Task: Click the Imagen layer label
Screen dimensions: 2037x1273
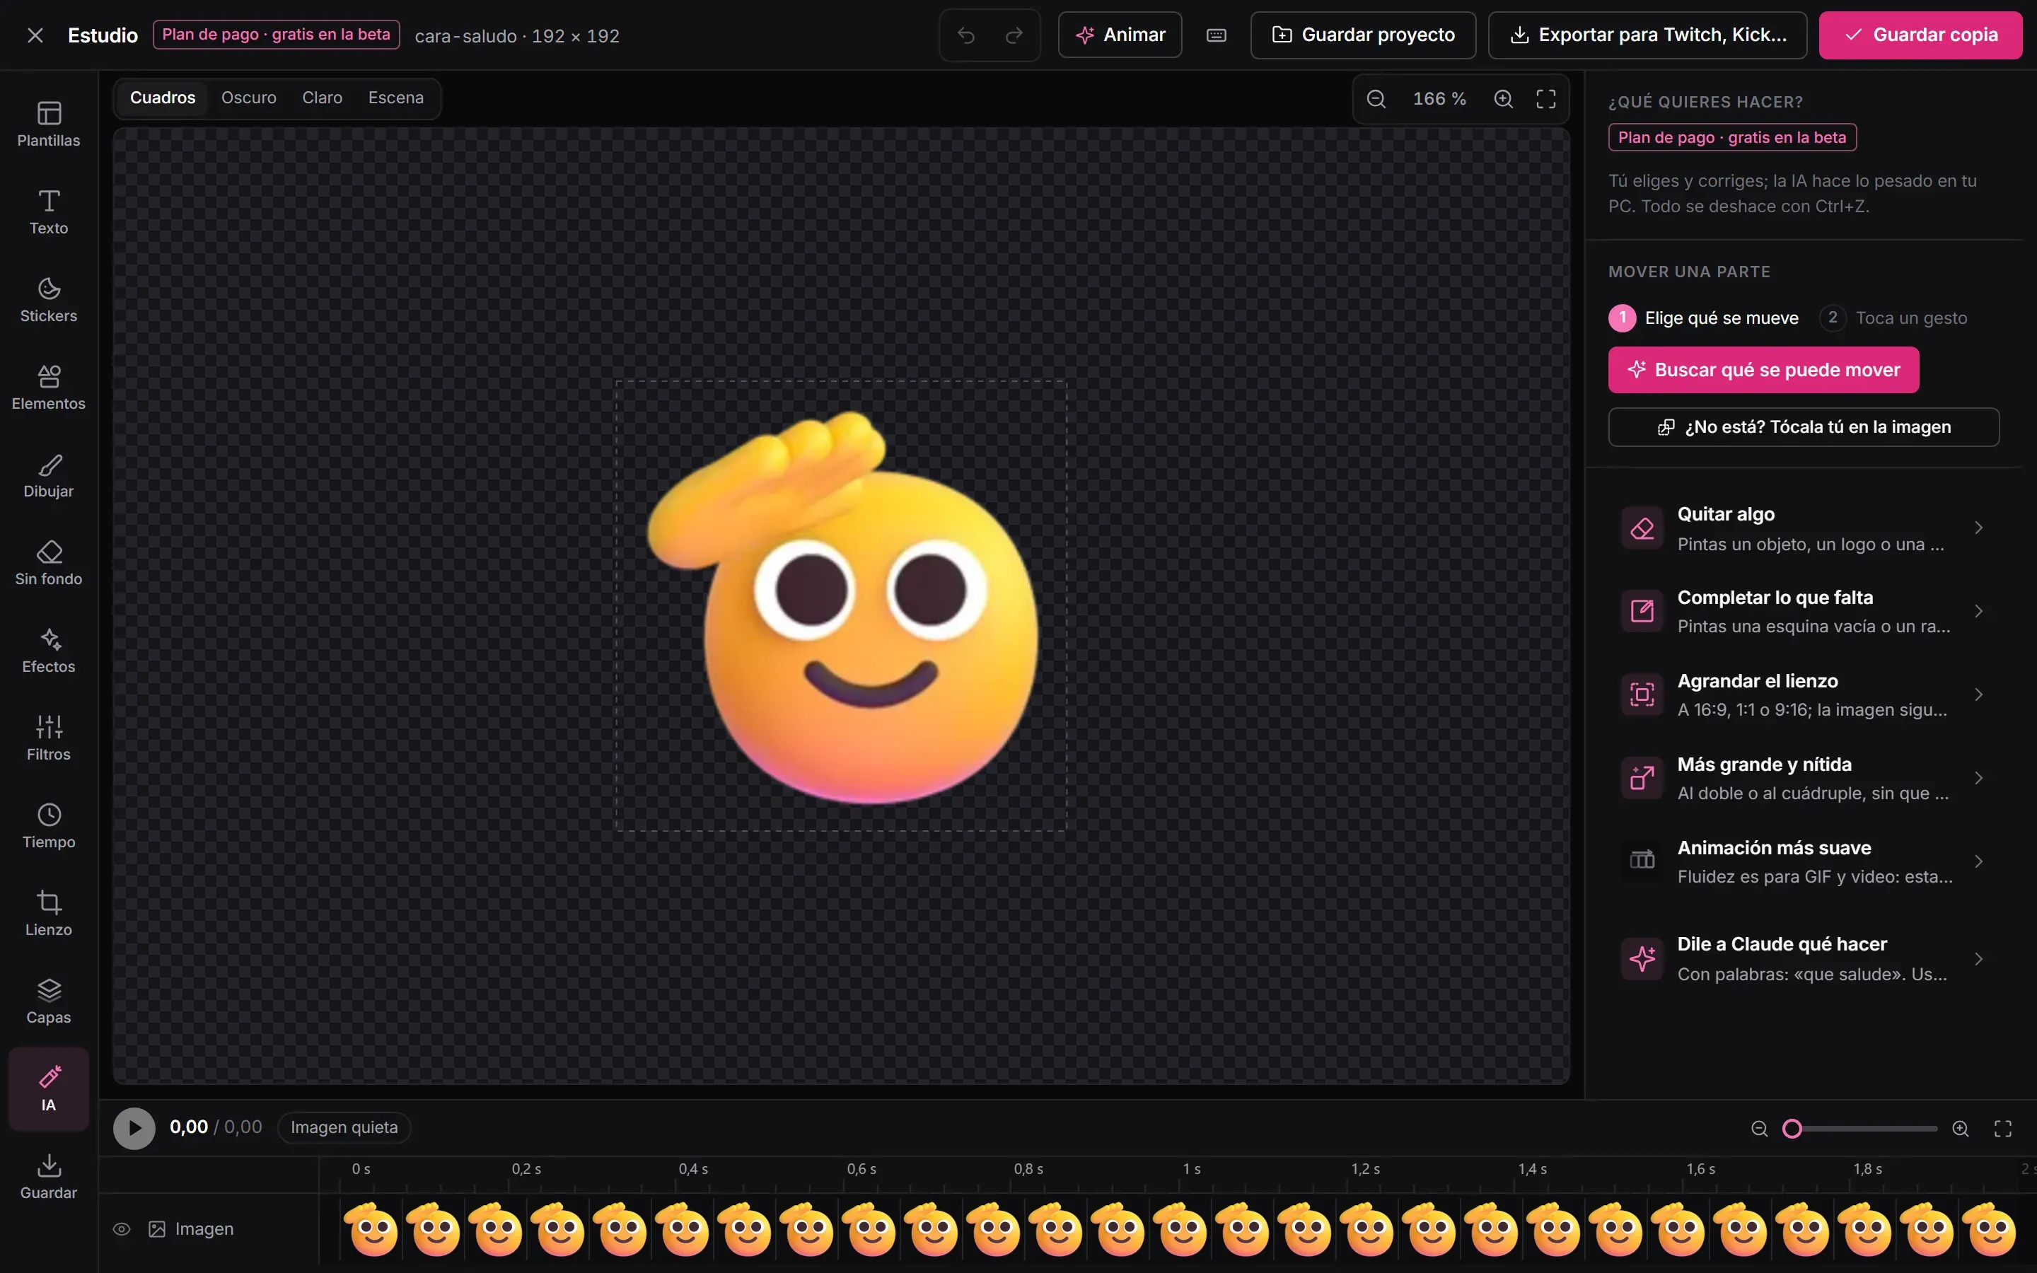Action: pyautogui.click(x=204, y=1229)
